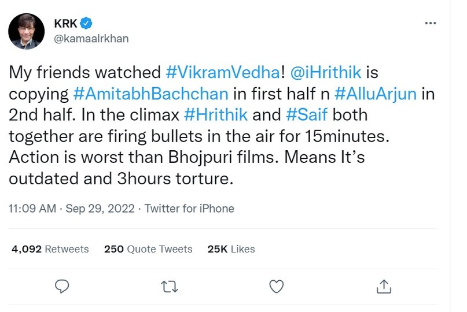View the 4,092 Retweets list

[50, 249]
